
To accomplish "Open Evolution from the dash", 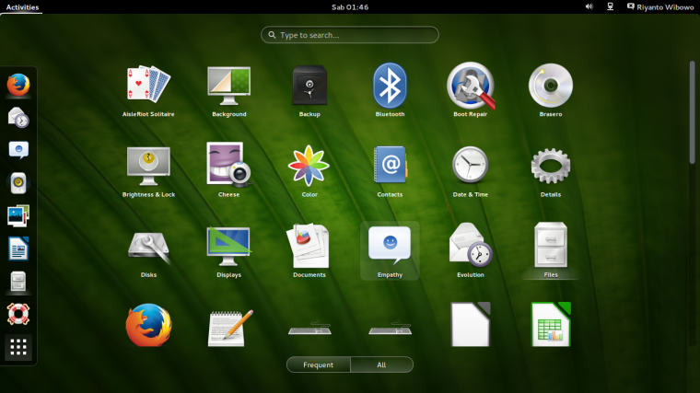I will 18,117.
